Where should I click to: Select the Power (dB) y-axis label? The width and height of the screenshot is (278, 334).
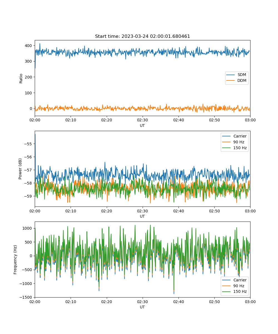[x=21, y=169]
